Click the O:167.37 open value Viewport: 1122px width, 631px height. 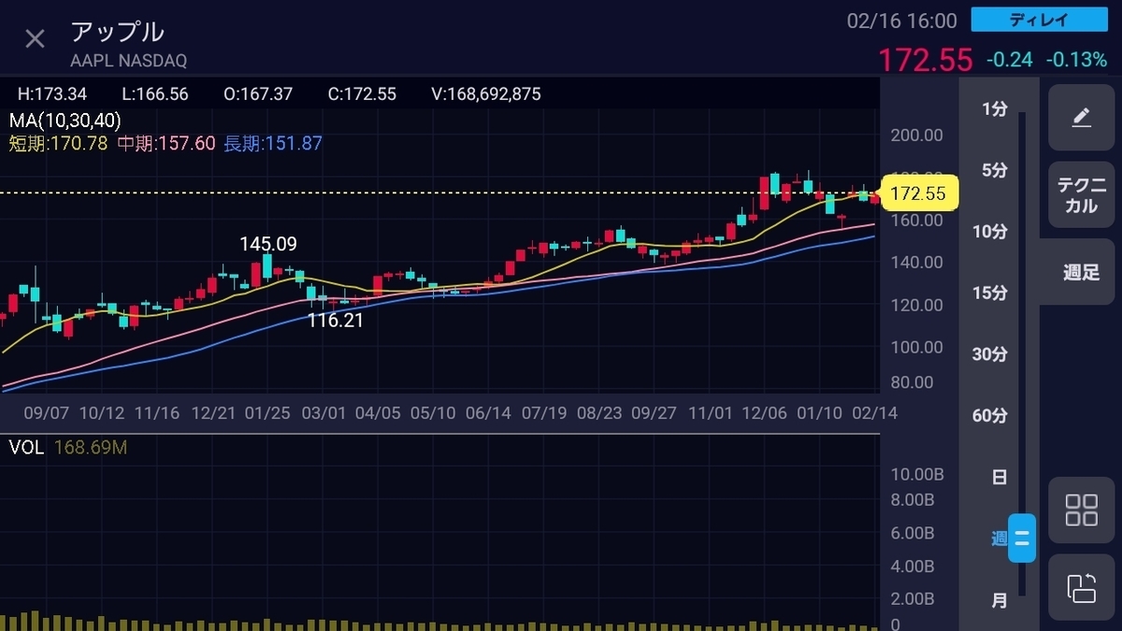(258, 94)
